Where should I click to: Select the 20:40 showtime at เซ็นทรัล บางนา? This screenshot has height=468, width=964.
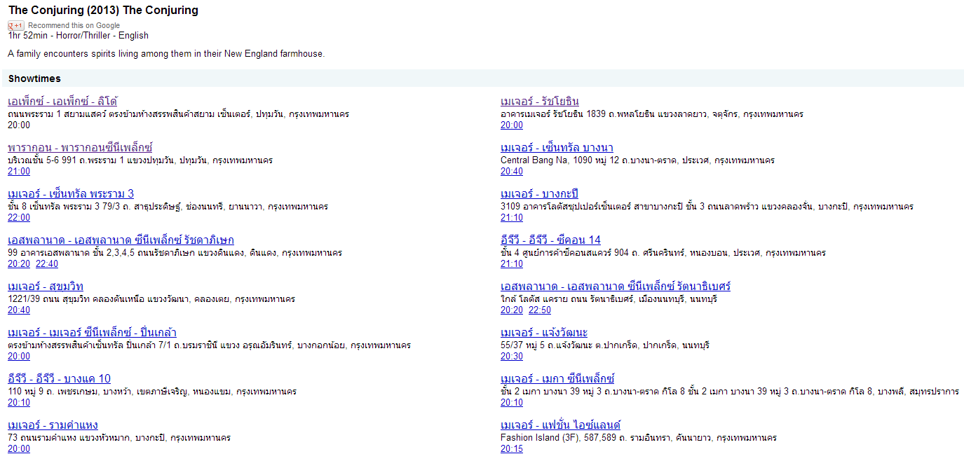coord(512,171)
